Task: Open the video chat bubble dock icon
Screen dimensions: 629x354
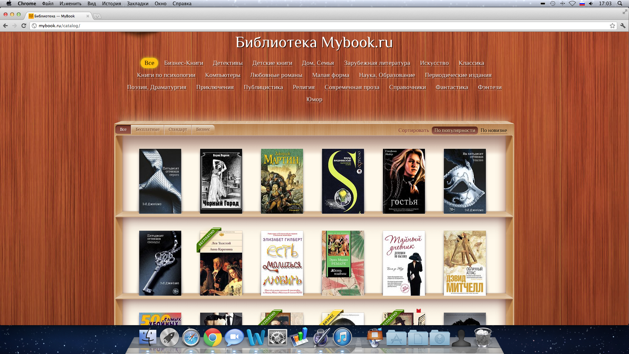Action: (234, 337)
